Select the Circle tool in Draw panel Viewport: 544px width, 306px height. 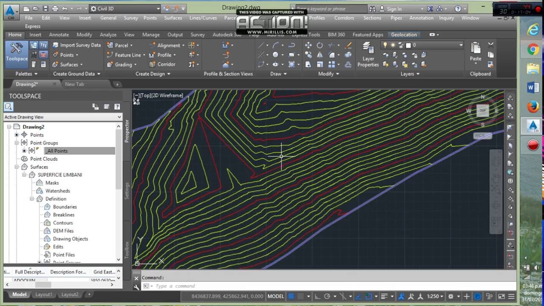(275, 55)
